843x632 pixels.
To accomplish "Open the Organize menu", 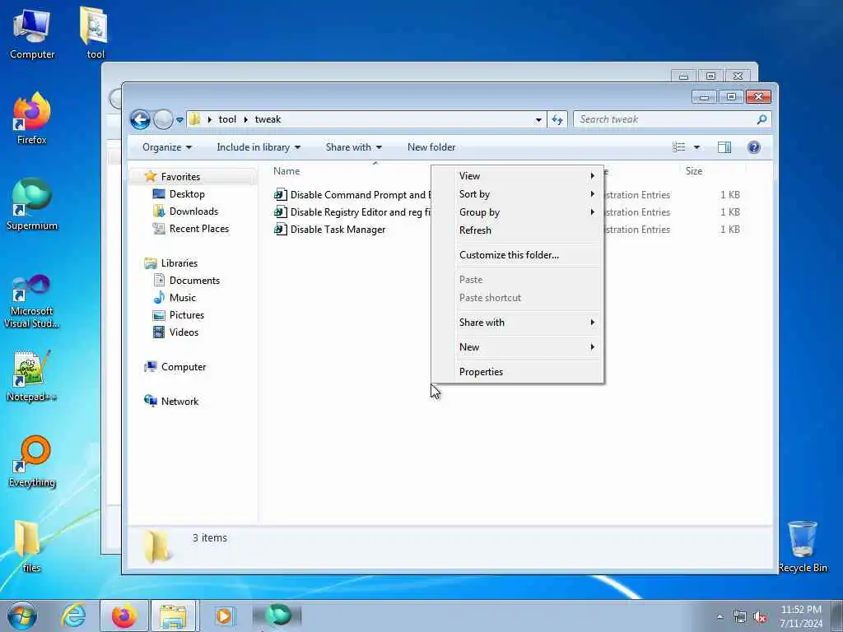I will pyautogui.click(x=166, y=147).
